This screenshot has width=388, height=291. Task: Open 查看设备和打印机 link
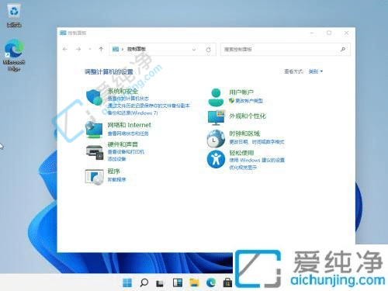(126, 152)
